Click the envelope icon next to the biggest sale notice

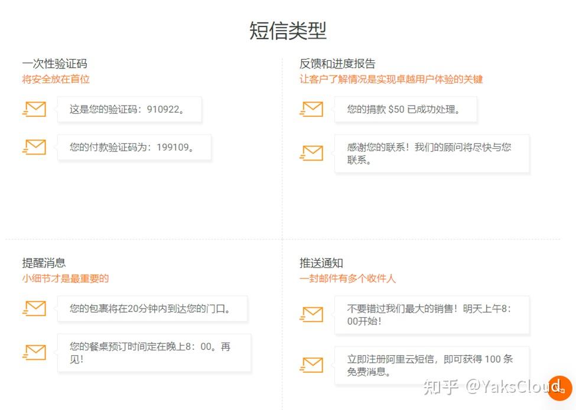(311, 314)
